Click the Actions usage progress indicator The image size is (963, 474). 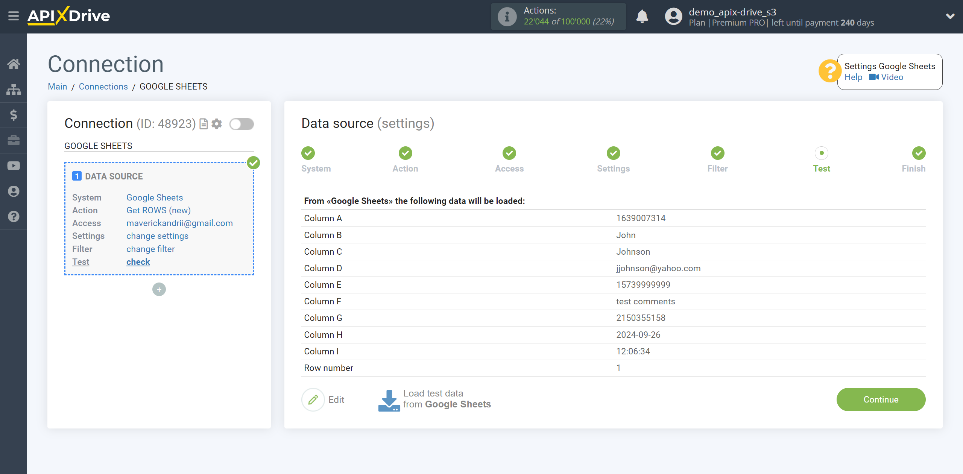pyautogui.click(x=559, y=17)
